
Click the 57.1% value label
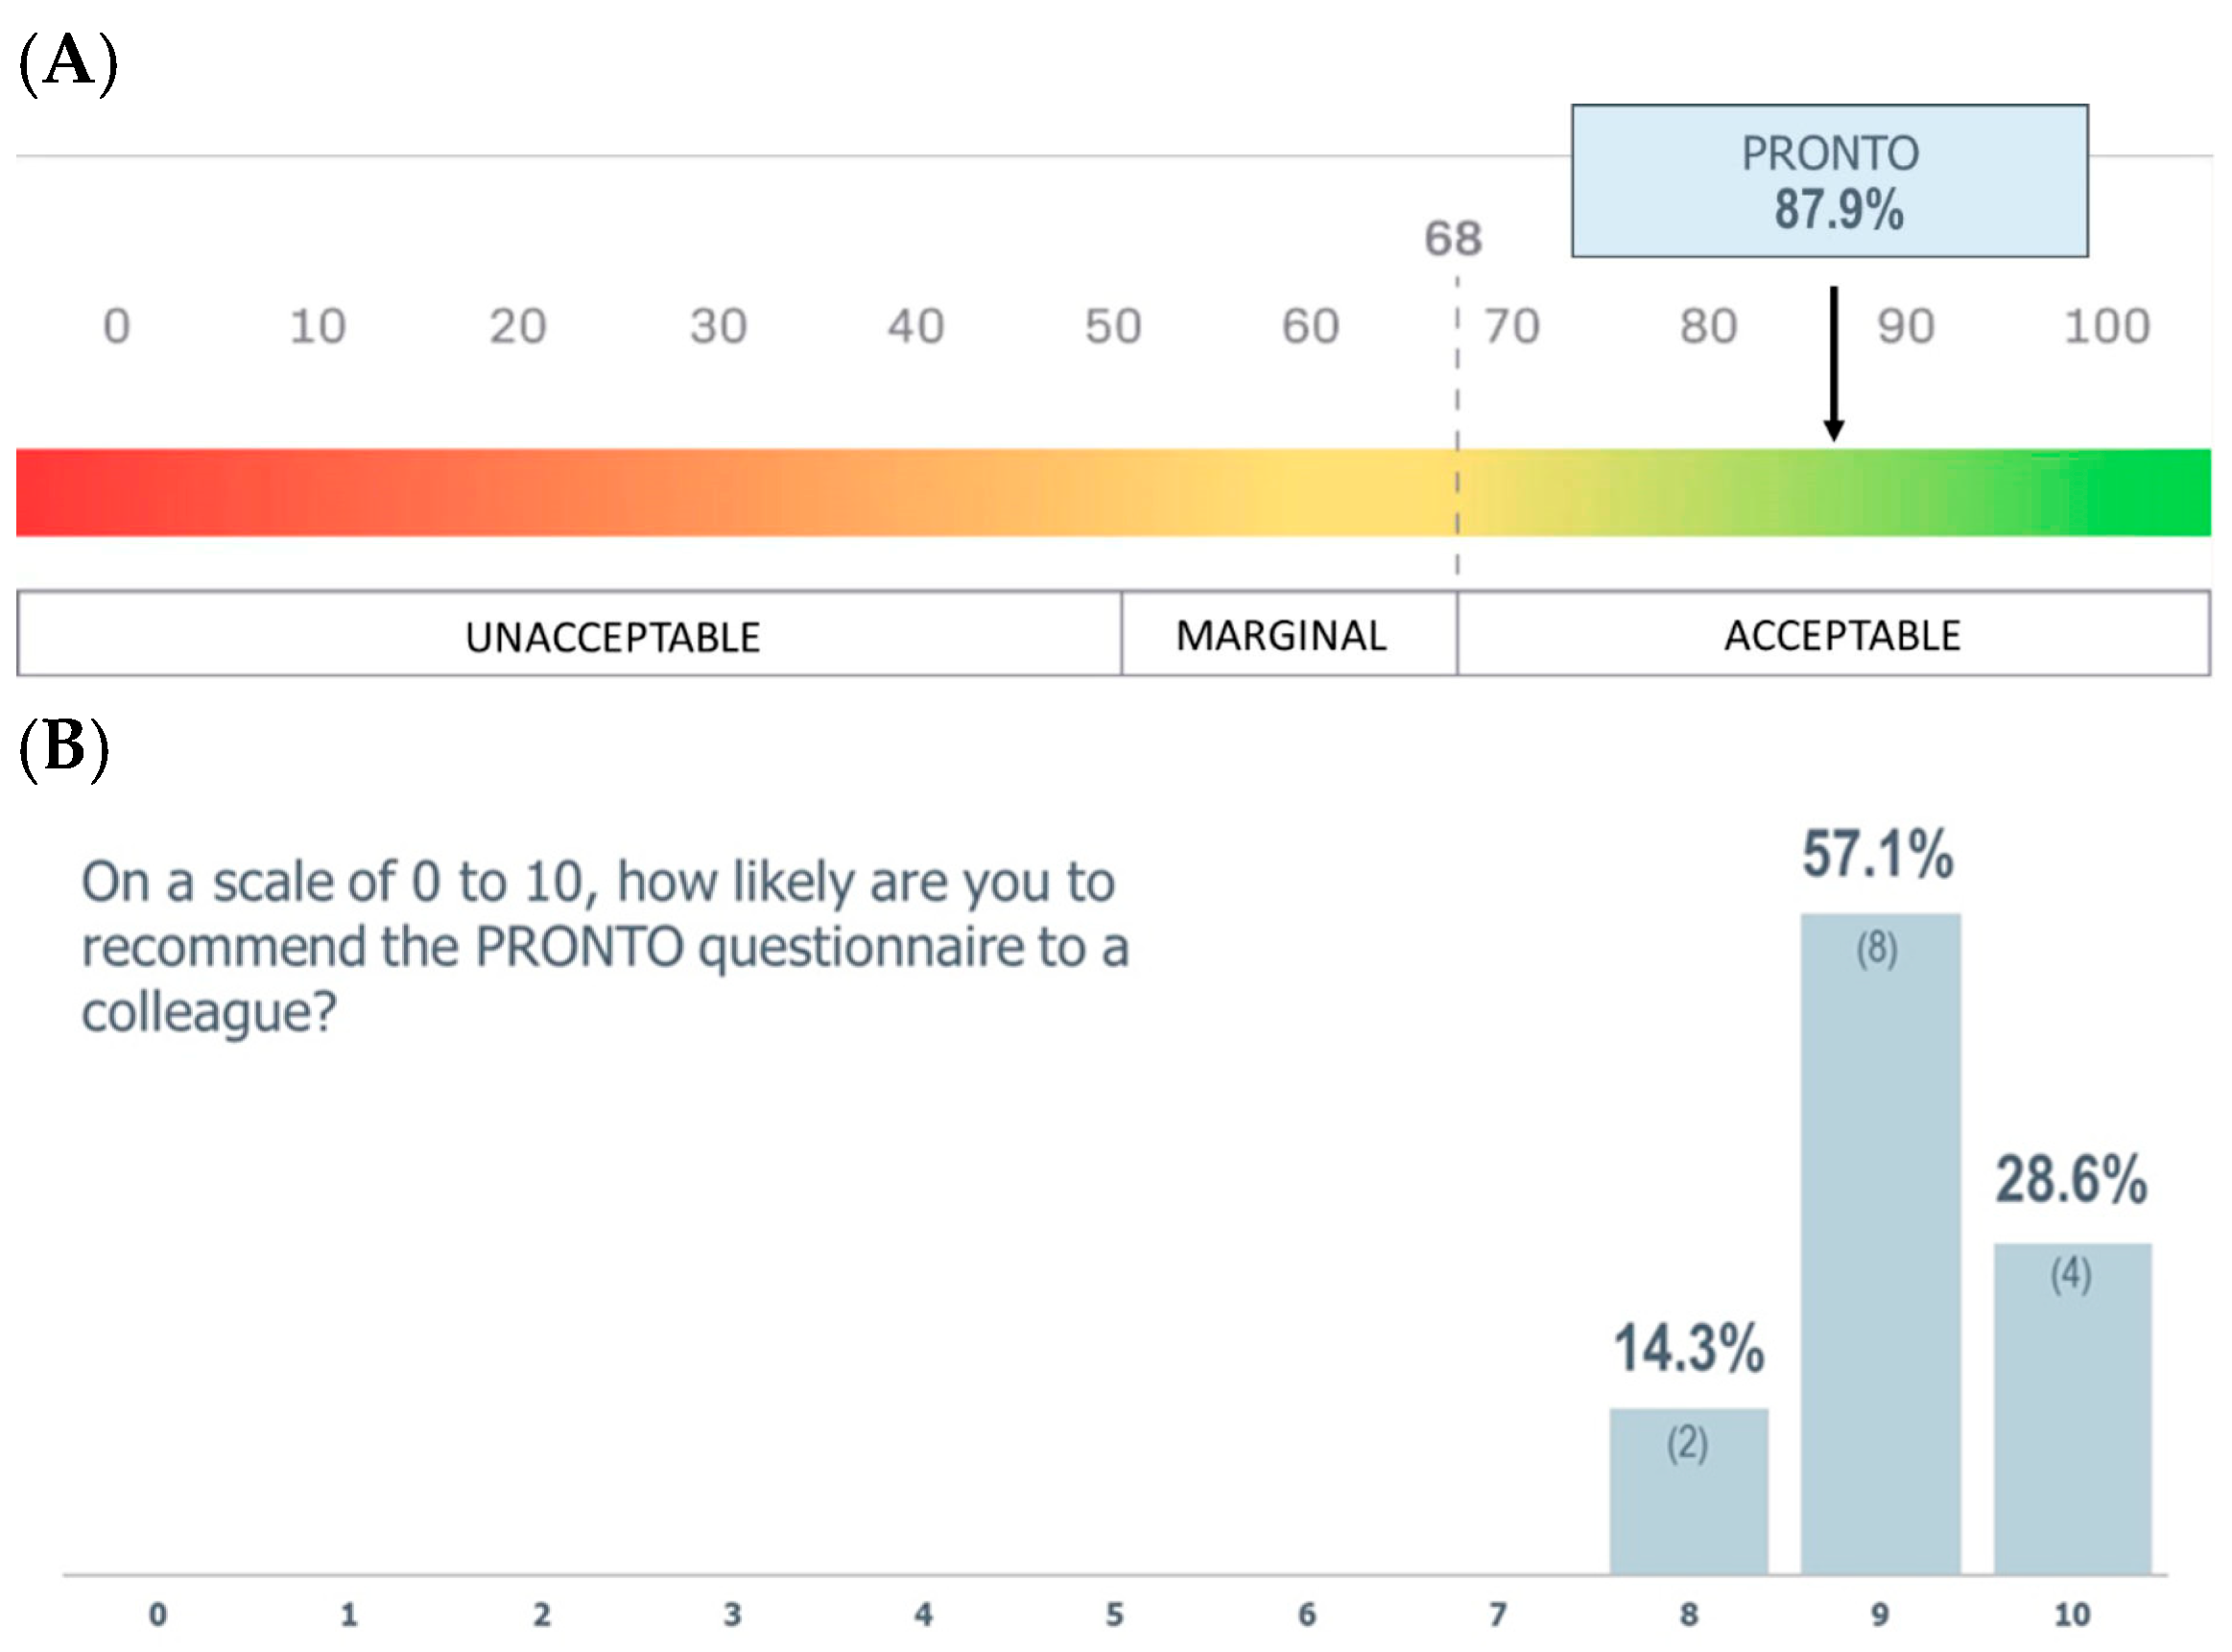point(1877,855)
